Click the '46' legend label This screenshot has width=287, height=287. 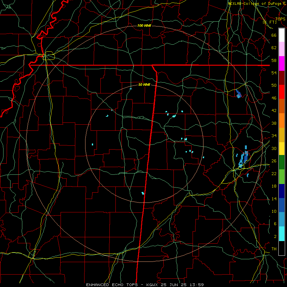click(x=274, y=98)
